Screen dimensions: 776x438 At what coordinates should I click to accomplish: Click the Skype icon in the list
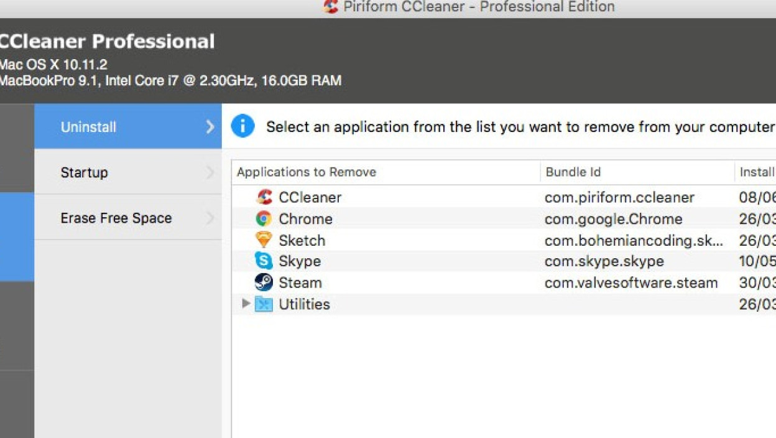pos(264,261)
